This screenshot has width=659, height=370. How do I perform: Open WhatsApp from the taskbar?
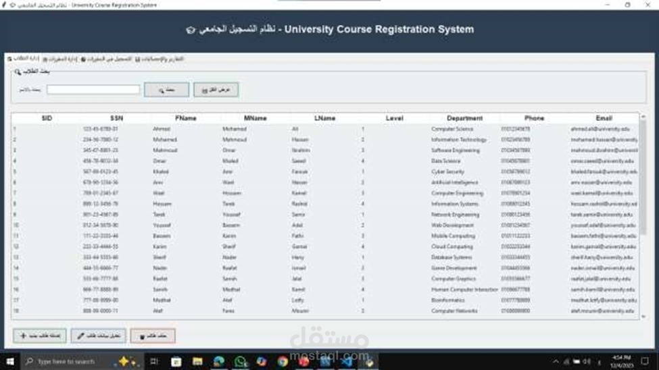click(241, 362)
